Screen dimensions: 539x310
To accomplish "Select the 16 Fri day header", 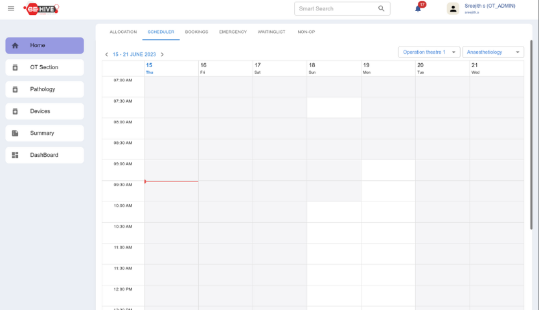I will tap(225, 68).
